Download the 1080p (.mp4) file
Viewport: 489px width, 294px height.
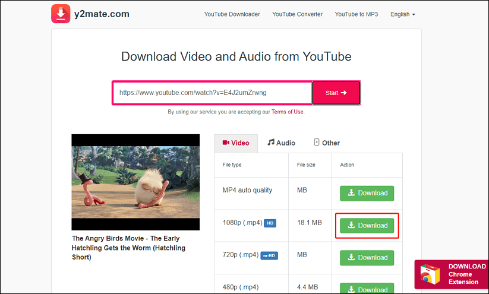point(367,226)
